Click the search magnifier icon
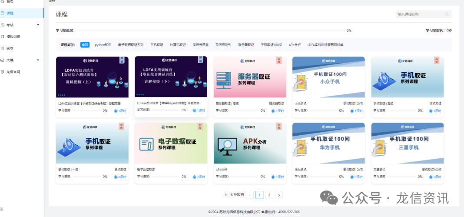 tap(447, 14)
